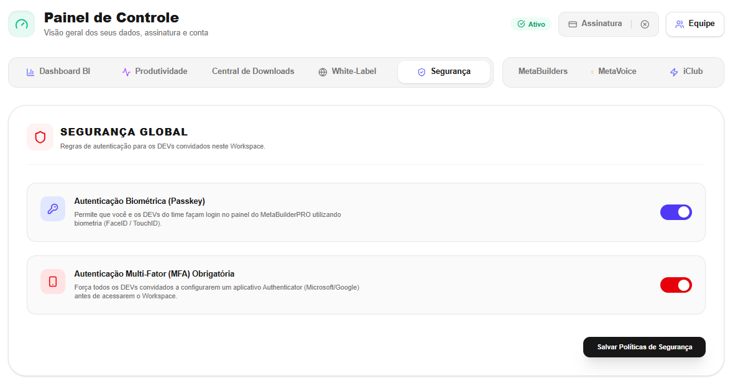
Task: Open the Dashboard BI tab
Action: coord(58,72)
